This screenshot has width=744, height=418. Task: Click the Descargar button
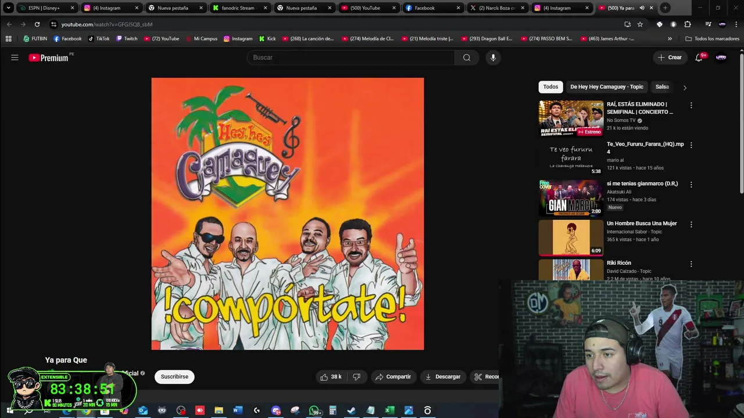[443, 377]
